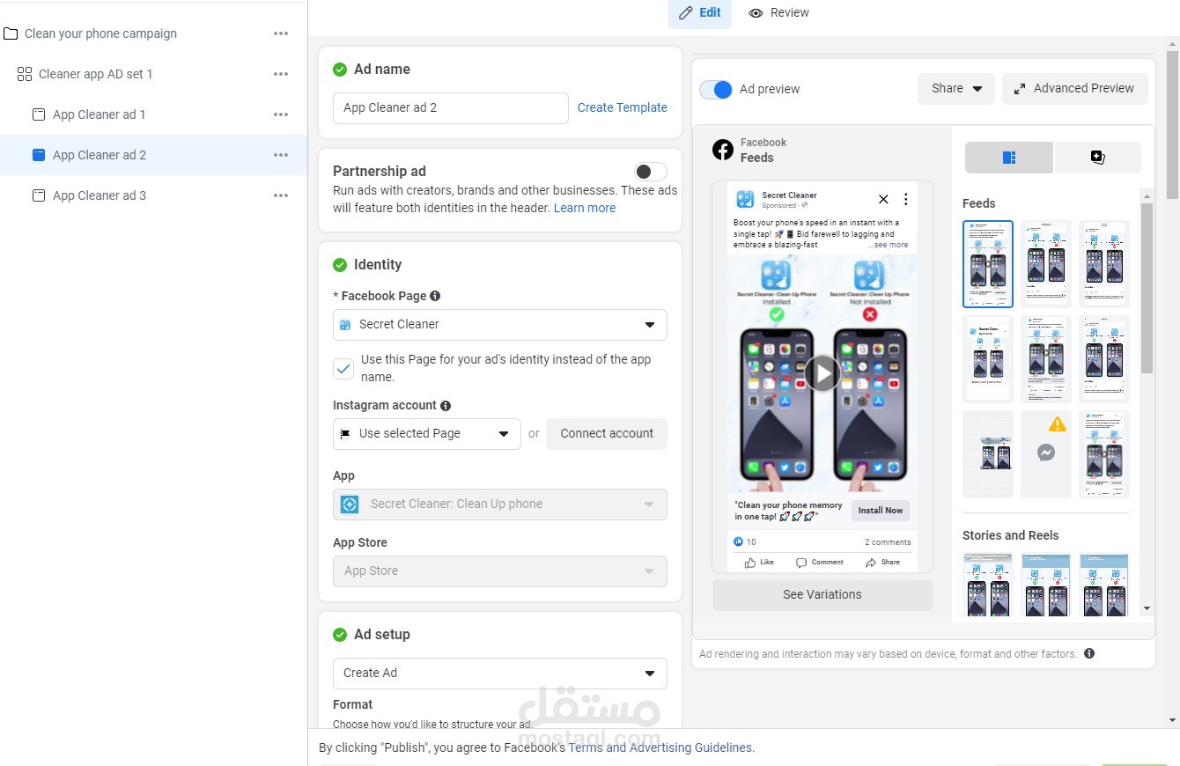
Task: Click the Connect account button
Action: point(607,433)
